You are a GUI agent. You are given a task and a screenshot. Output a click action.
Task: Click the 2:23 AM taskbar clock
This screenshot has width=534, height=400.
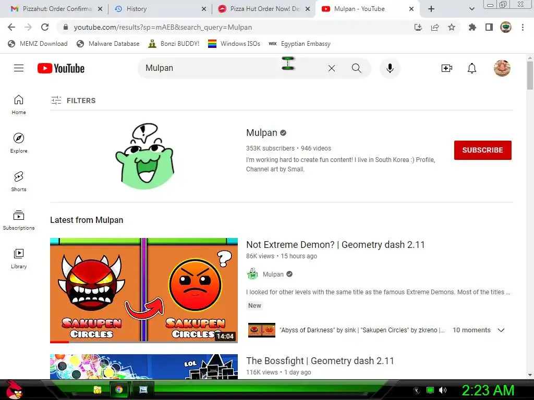[x=488, y=390]
